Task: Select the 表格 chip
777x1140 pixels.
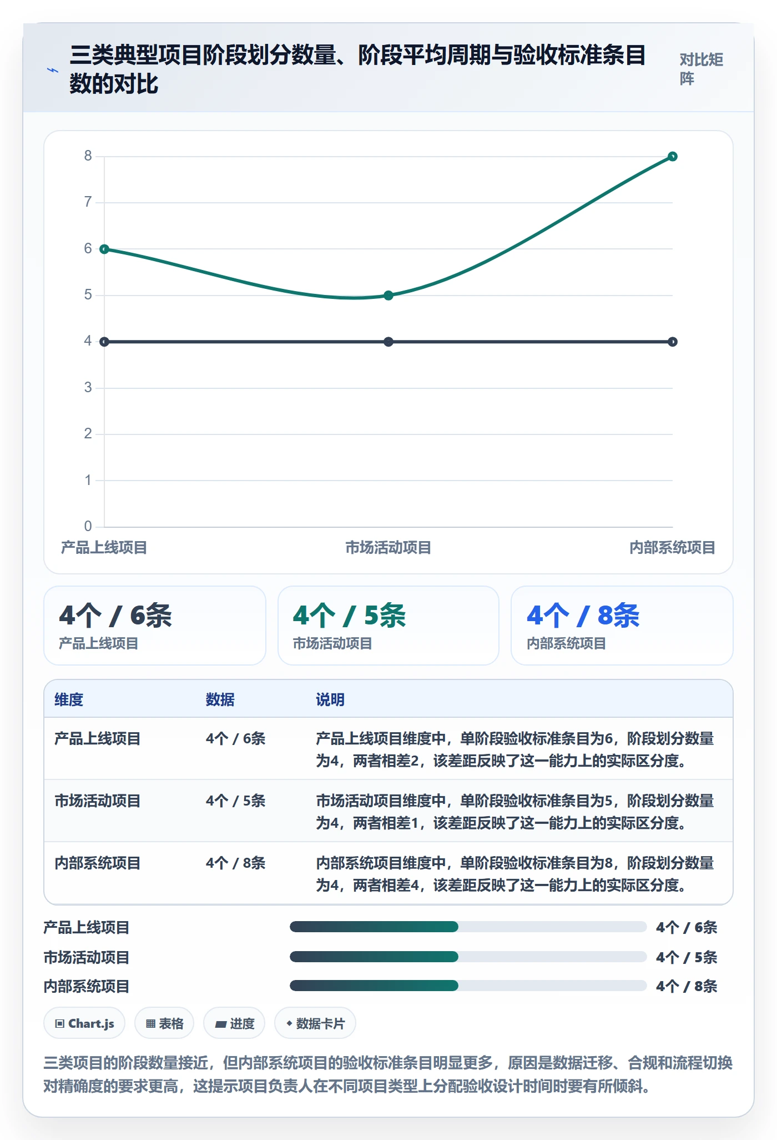Action: (x=164, y=1023)
